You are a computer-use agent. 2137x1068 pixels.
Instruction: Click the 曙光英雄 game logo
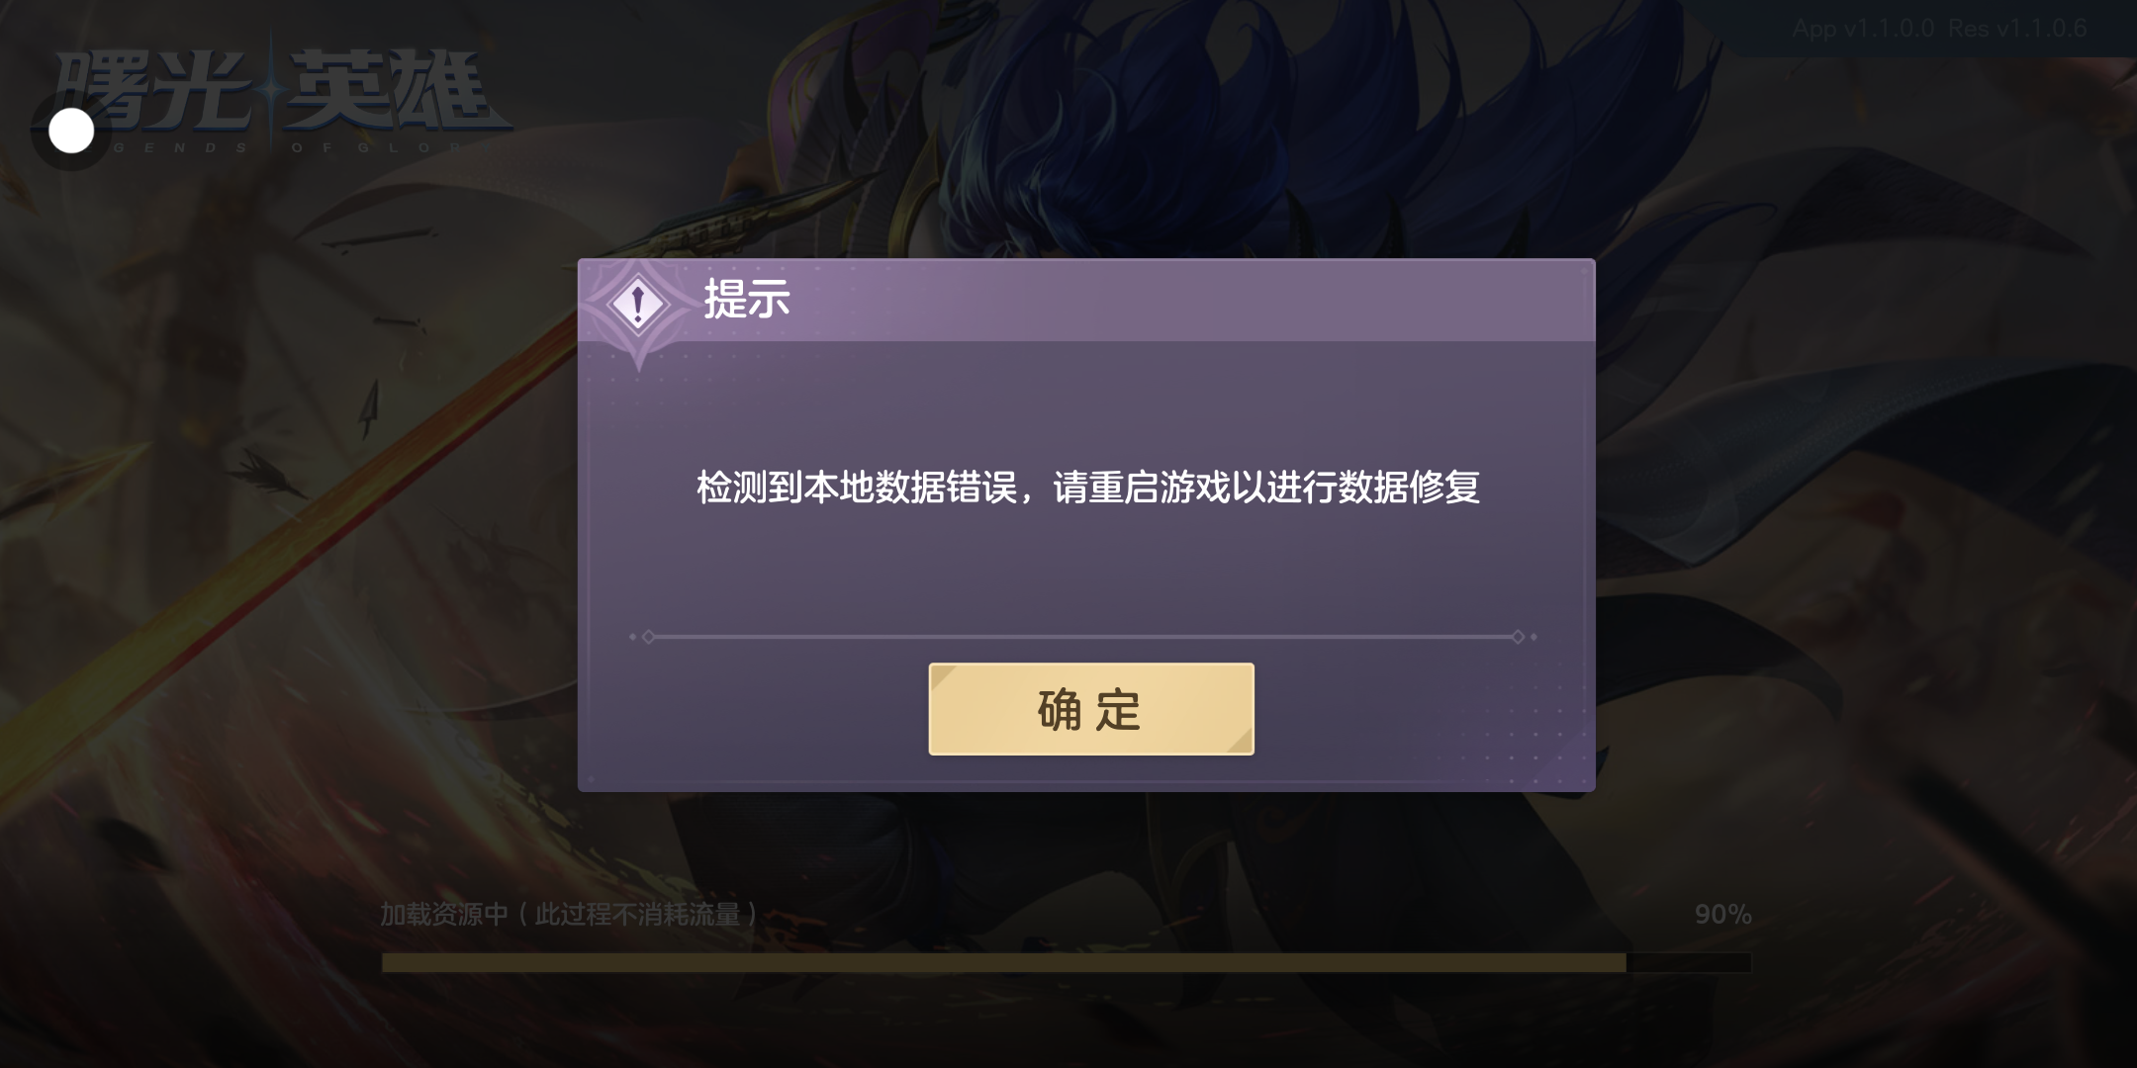(x=282, y=91)
